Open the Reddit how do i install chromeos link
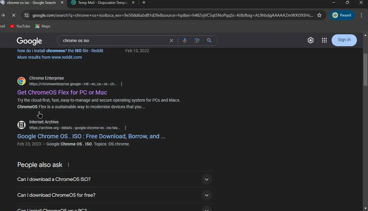The height and width of the screenshot is (211, 368). point(60,51)
